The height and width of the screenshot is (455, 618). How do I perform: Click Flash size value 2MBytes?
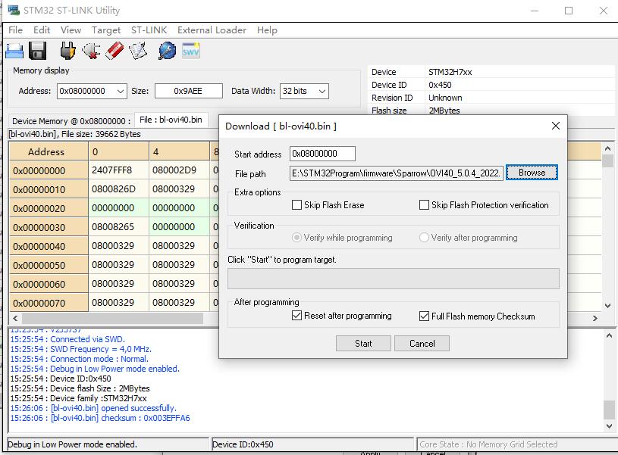click(444, 111)
